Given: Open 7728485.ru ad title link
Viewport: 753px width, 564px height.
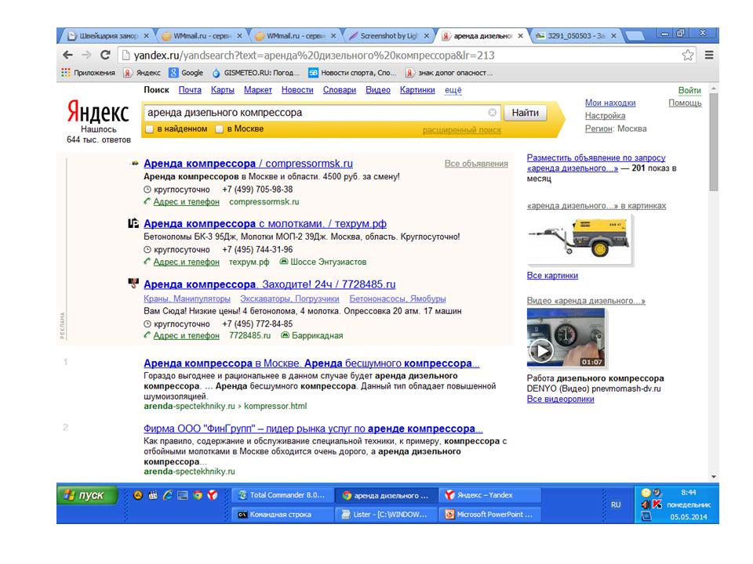Looking at the screenshot, I should coord(269,284).
